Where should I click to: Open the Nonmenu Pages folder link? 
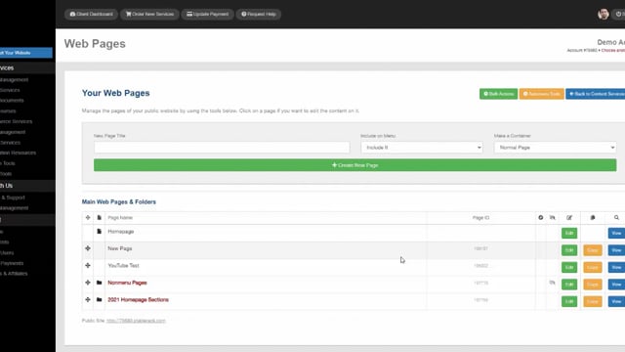[x=127, y=283]
